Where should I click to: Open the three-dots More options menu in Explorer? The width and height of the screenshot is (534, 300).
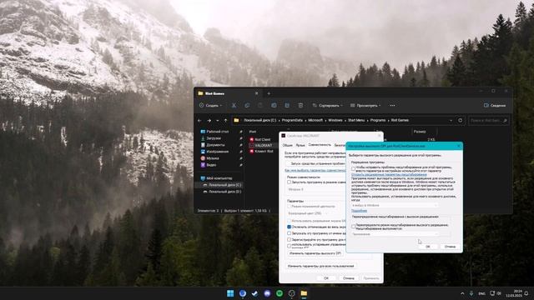[392, 106]
